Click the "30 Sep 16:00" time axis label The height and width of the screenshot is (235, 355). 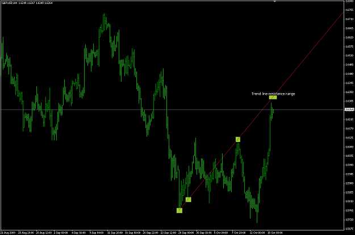pos(204,233)
